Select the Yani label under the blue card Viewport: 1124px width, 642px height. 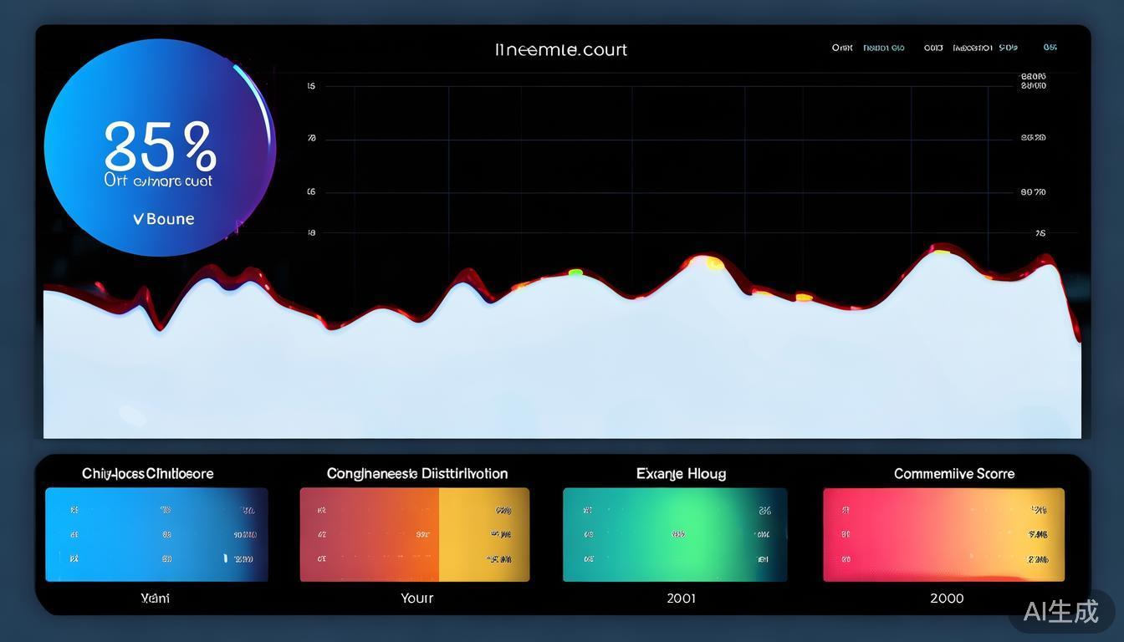156,599
